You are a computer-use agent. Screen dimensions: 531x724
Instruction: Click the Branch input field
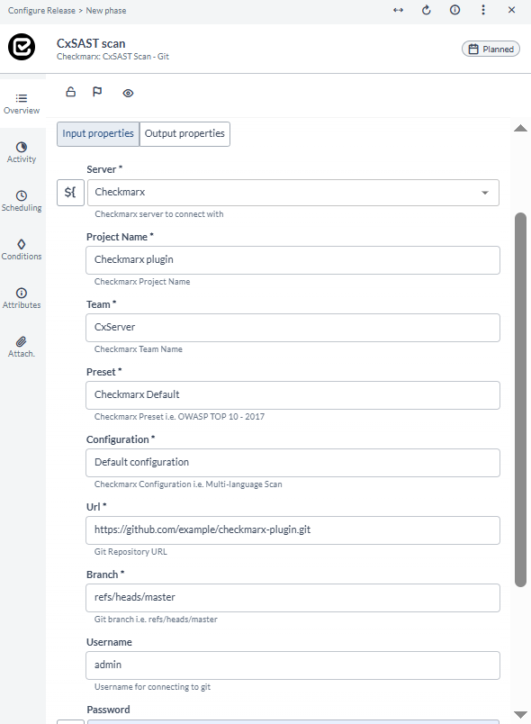[292, 598]
